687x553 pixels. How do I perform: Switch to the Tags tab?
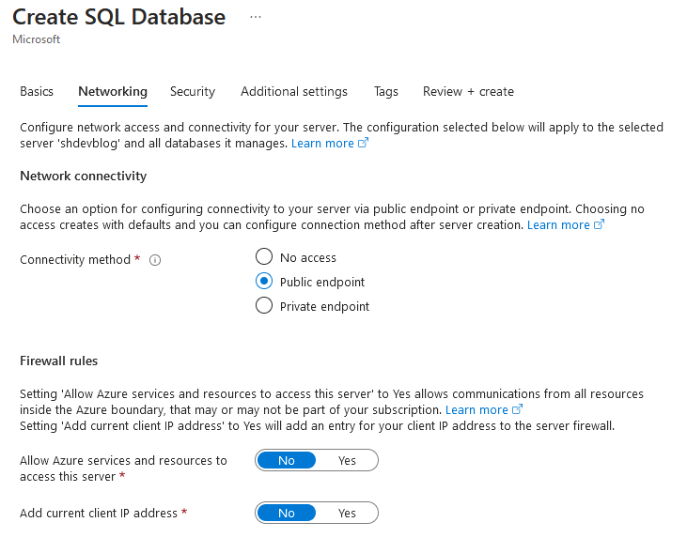[x=386, y=91]
